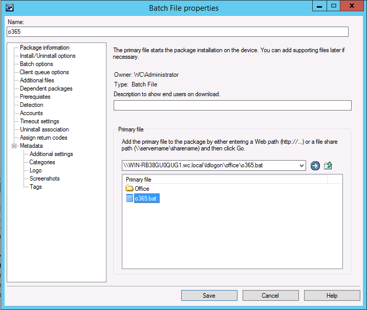Open Client queue options page
Viewport: 367px width, 310px height.
tap(44, 72)
